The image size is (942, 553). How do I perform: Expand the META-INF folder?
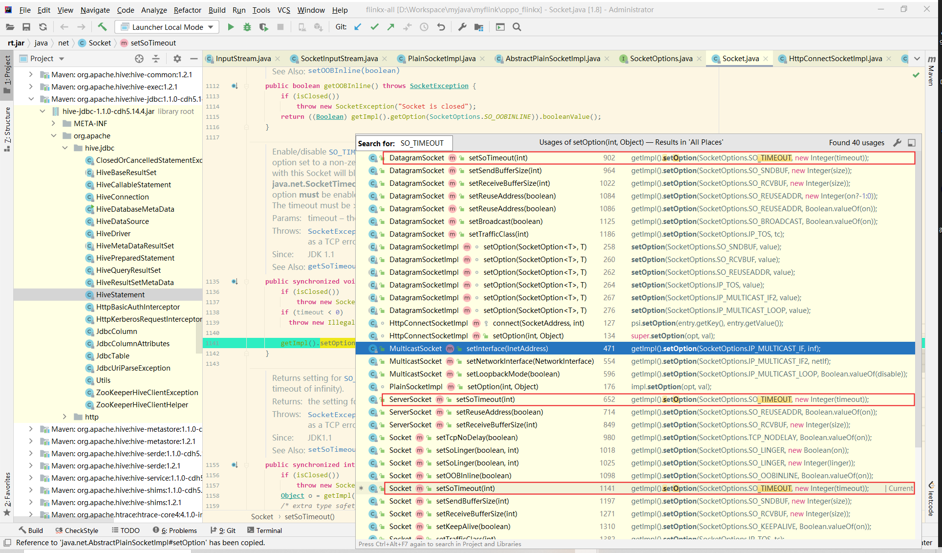[x=54, y=124]
